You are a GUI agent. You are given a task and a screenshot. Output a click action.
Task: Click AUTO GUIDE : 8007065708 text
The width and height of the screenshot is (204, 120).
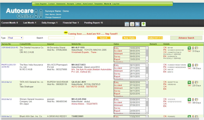pyautogui.click(x=84, y=87)
